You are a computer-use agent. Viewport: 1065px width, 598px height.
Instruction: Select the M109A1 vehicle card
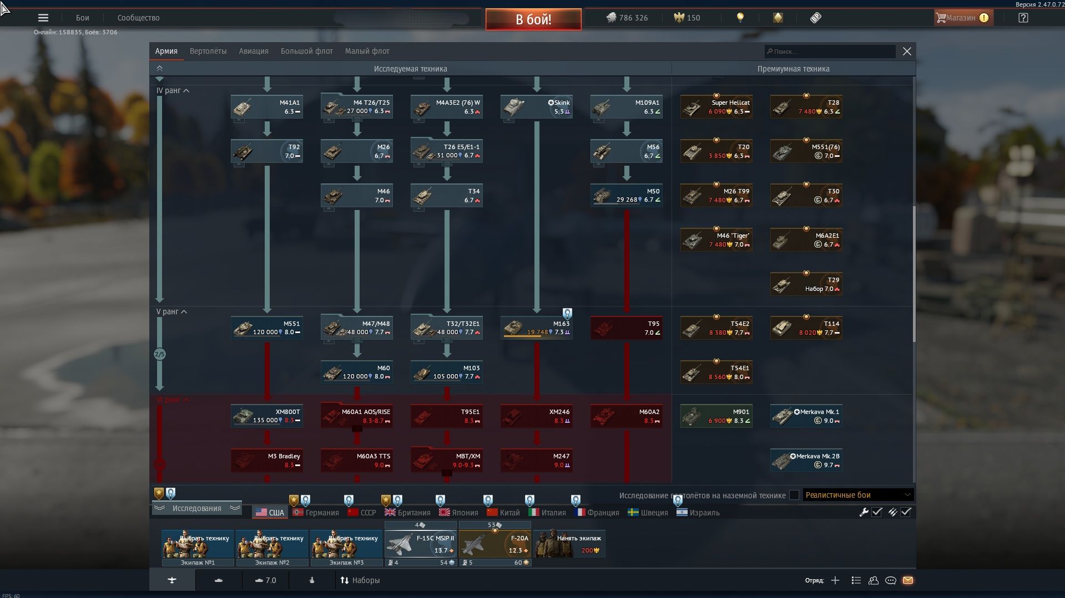627,107
